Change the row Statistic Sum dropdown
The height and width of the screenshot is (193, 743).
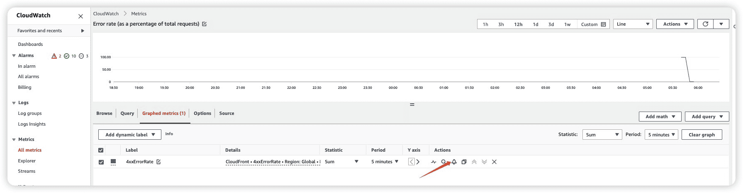341,162
